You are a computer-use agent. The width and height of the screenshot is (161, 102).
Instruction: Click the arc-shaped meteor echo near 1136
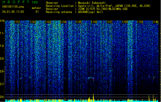point(91,78)
